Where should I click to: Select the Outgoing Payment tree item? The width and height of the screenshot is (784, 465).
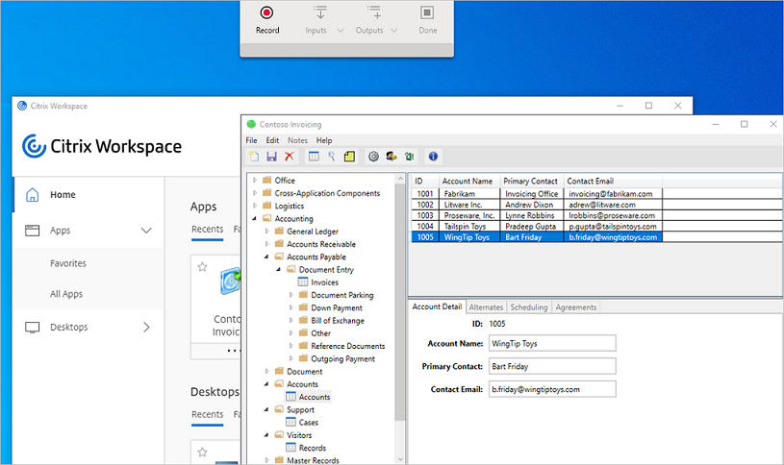coord(343,358)
